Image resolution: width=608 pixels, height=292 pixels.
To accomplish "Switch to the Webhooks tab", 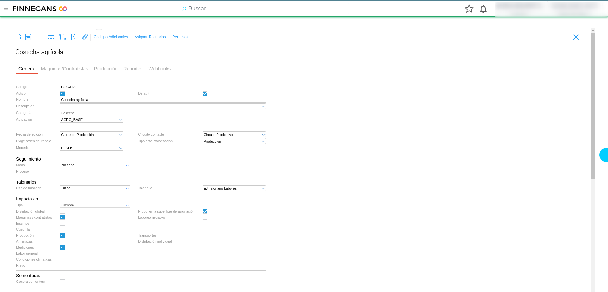I will [x=159, y=69].
